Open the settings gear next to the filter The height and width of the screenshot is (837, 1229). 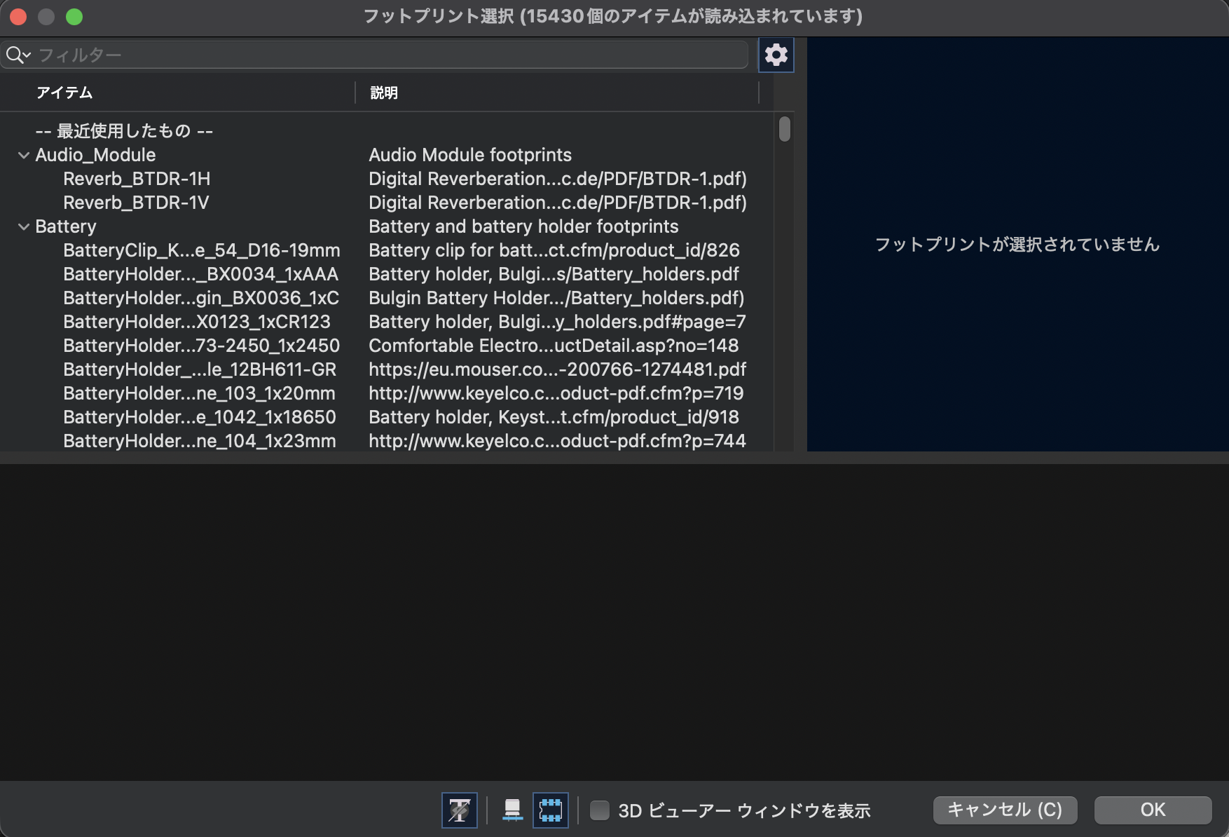[x=776, y=55]
